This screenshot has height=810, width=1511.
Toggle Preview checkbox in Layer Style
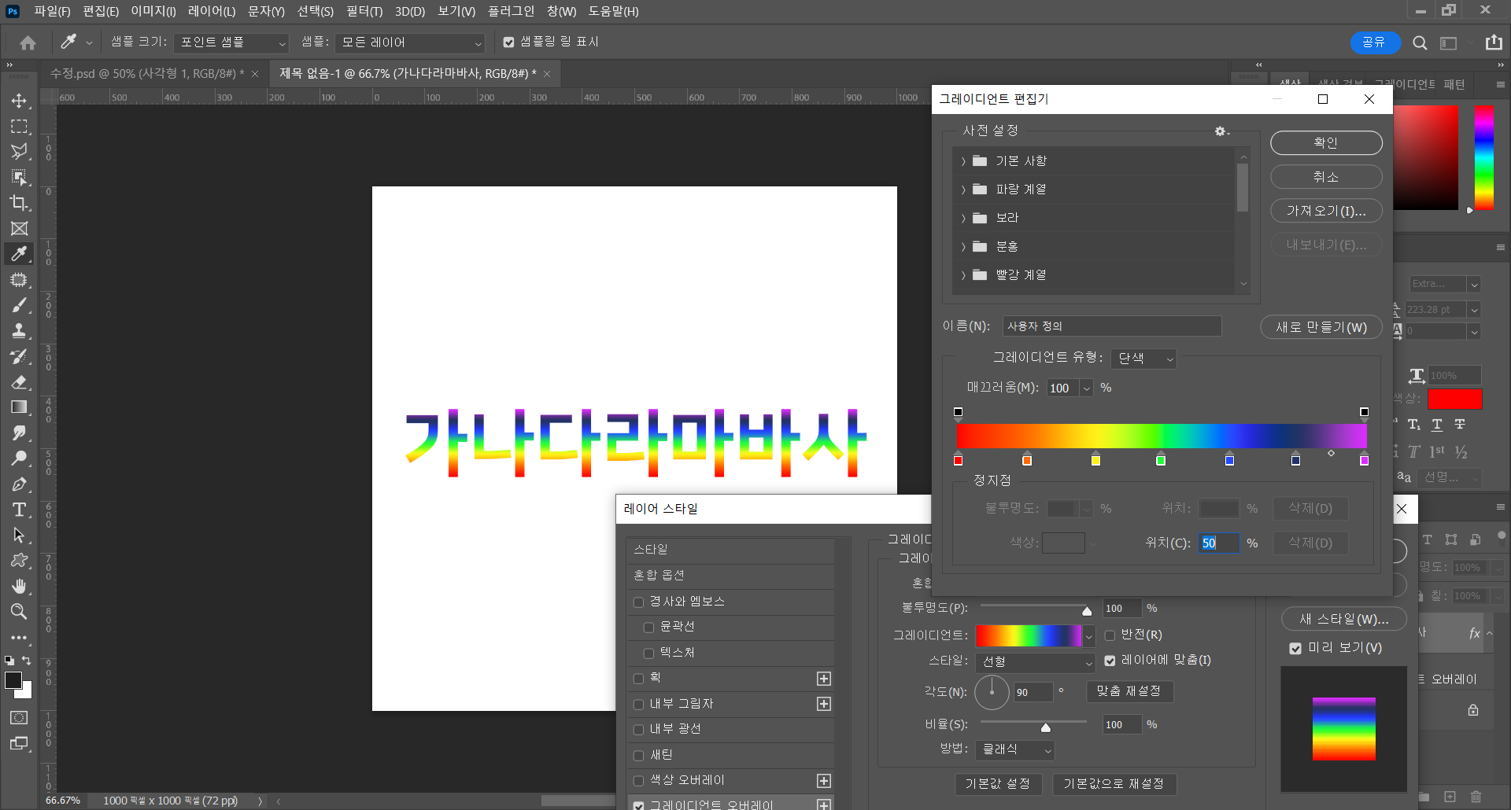click(x=1295, y=649)
